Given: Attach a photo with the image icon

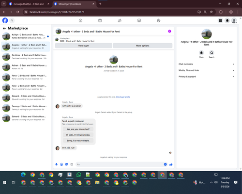Looking at the screenshot, I should tap(61, 164).
